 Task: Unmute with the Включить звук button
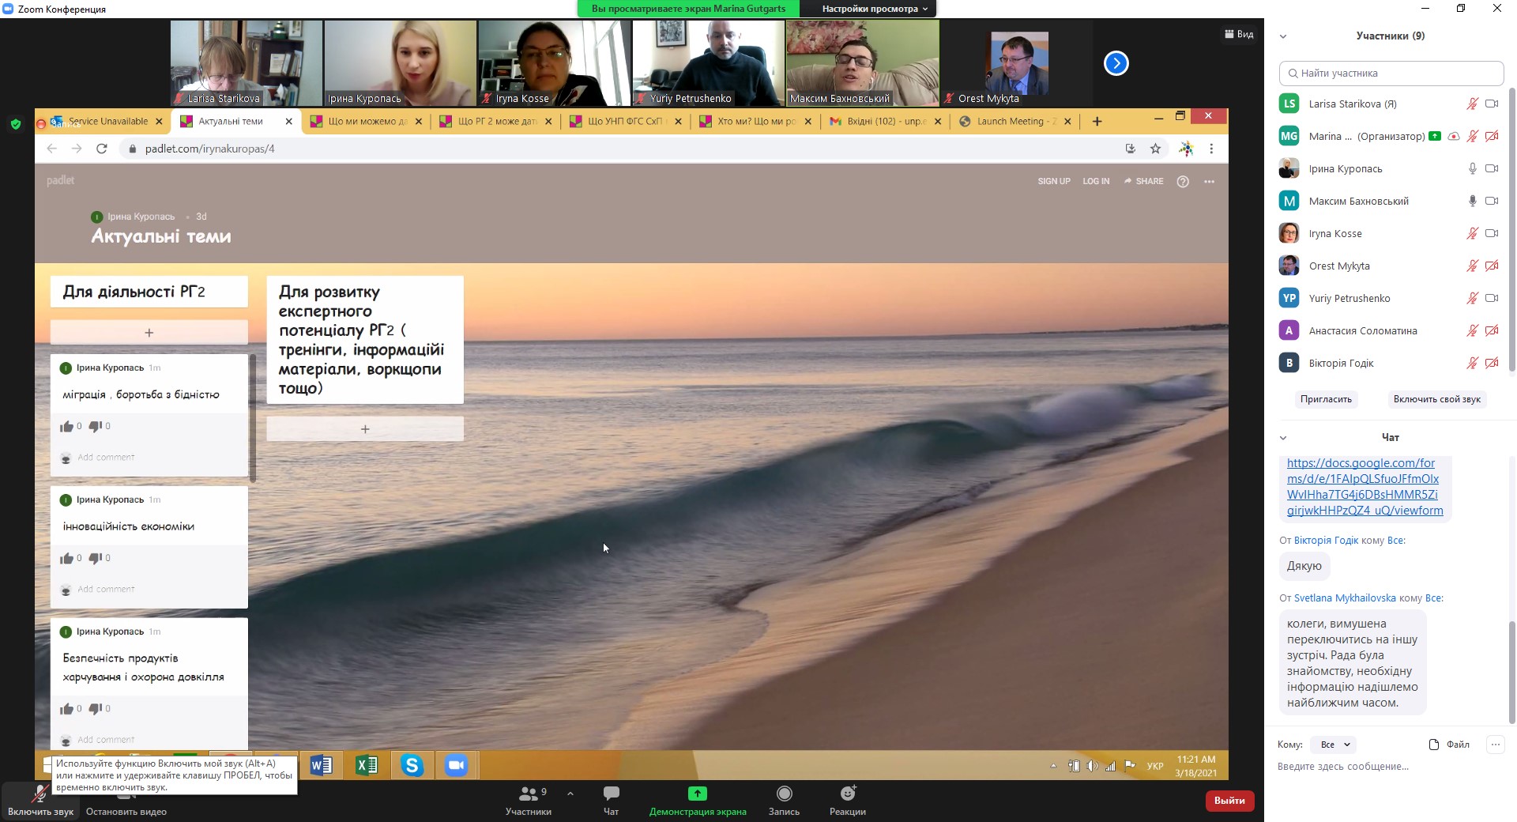[x=40, y=800]
